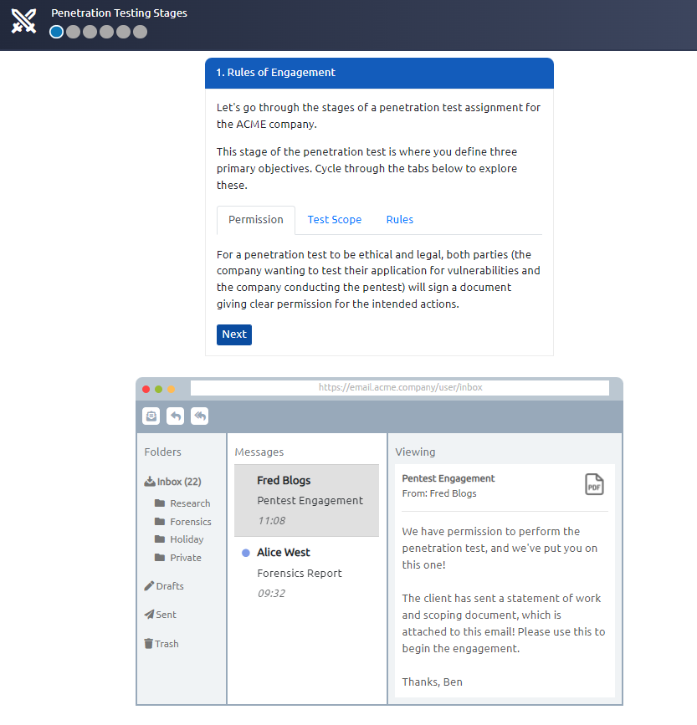Select the Fred Blogs Pentest Engagement message
This screenshot has width=697, height=725.
click(306, 500)
